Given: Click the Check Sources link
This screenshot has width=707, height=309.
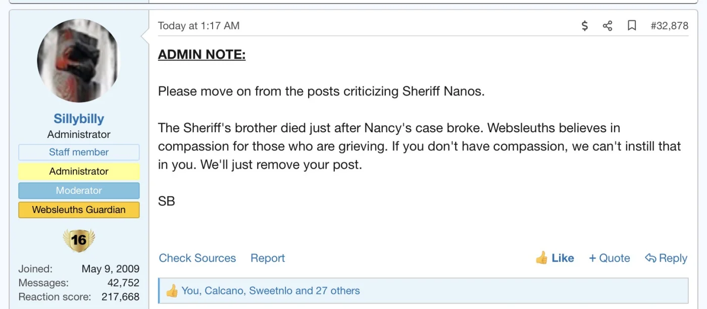Looking at the screenshot, I should [x=197, y=258].
